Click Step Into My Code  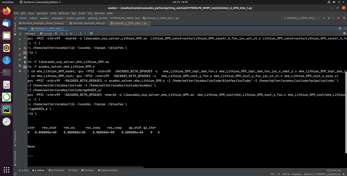(x=71, y=34)
